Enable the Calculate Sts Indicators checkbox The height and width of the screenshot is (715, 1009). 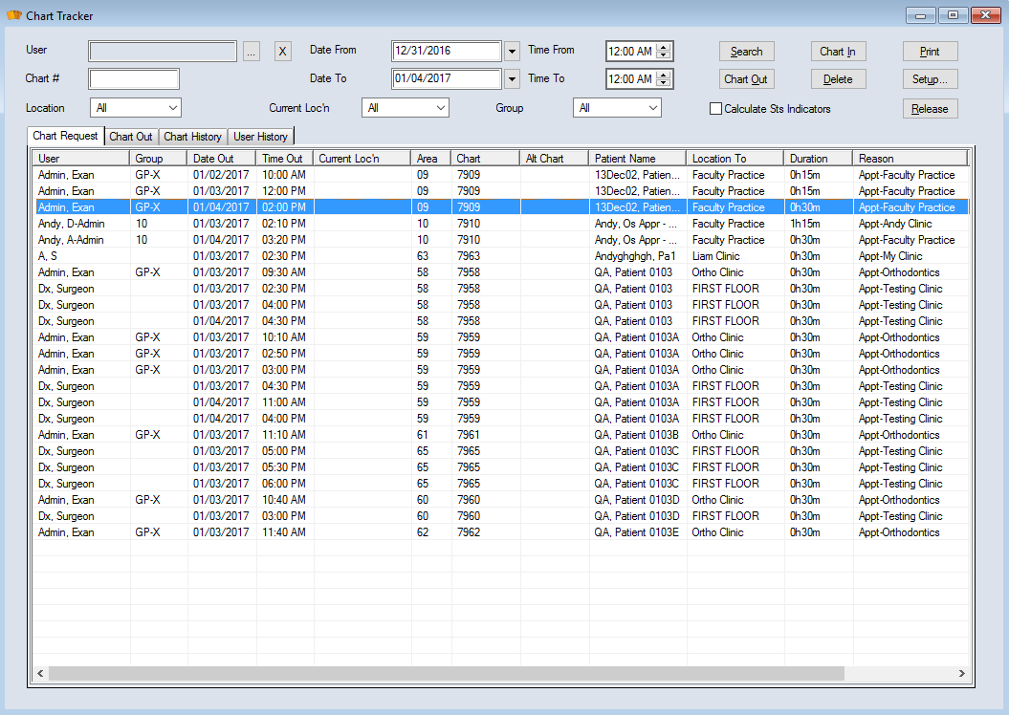coord(715,109)
